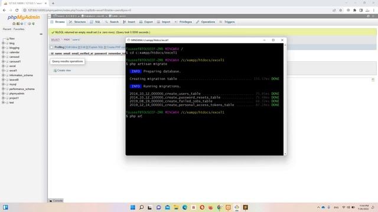The height and width of the screenshot is (212, 378).
Task: Open Task View on taskbar
Action: coord(149,207)
